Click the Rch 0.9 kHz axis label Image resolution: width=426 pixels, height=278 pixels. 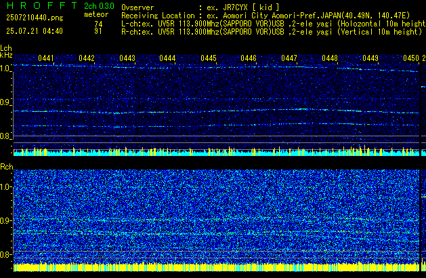coord(5,220)
